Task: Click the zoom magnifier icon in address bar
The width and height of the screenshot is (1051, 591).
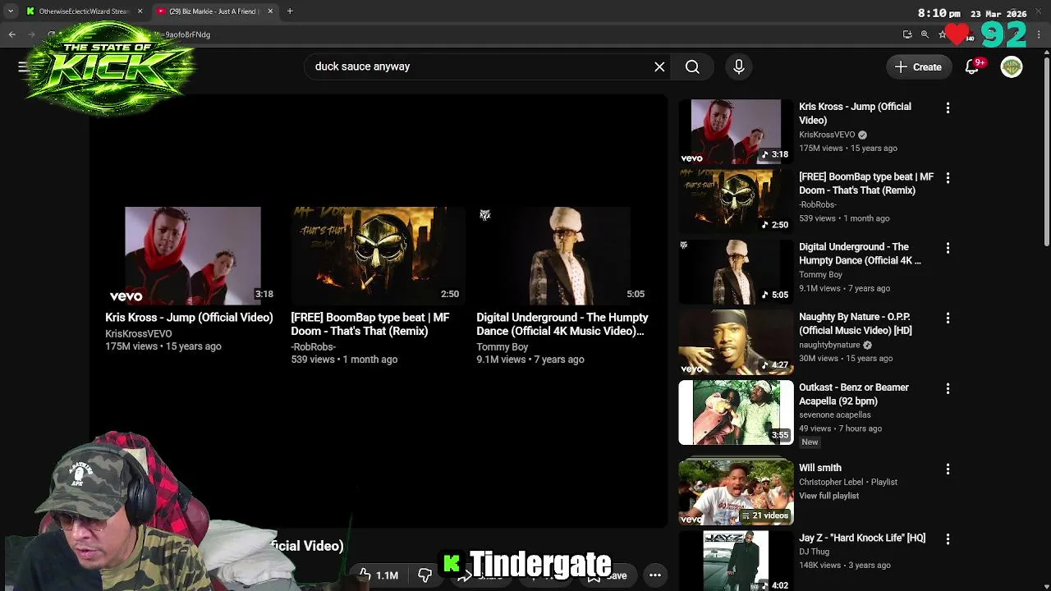Action: click(925, 34)
